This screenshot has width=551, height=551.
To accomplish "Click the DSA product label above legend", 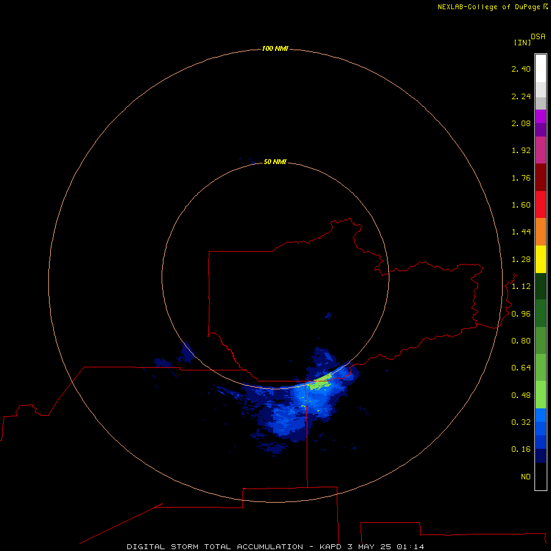I will coord(538,37).
